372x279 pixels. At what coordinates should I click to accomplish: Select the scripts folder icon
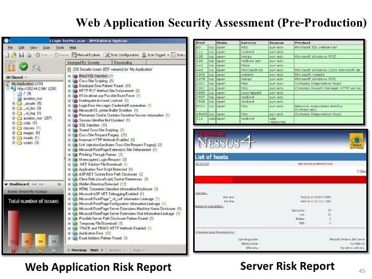[x=19, y=143]
